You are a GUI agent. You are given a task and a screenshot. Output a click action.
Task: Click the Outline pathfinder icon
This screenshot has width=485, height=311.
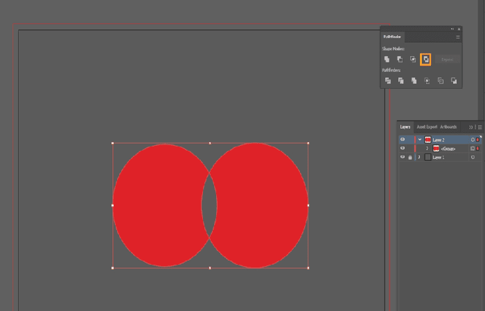[x=441, y=81]
